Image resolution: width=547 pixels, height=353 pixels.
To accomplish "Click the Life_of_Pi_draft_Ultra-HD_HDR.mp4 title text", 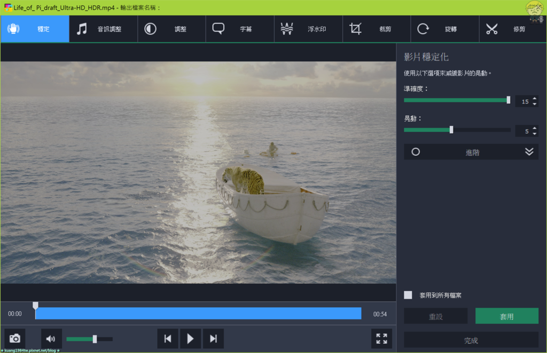I will (x=64, y=7).
